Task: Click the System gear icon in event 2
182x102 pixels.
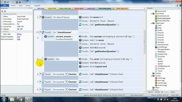Action: coord(43,17)
